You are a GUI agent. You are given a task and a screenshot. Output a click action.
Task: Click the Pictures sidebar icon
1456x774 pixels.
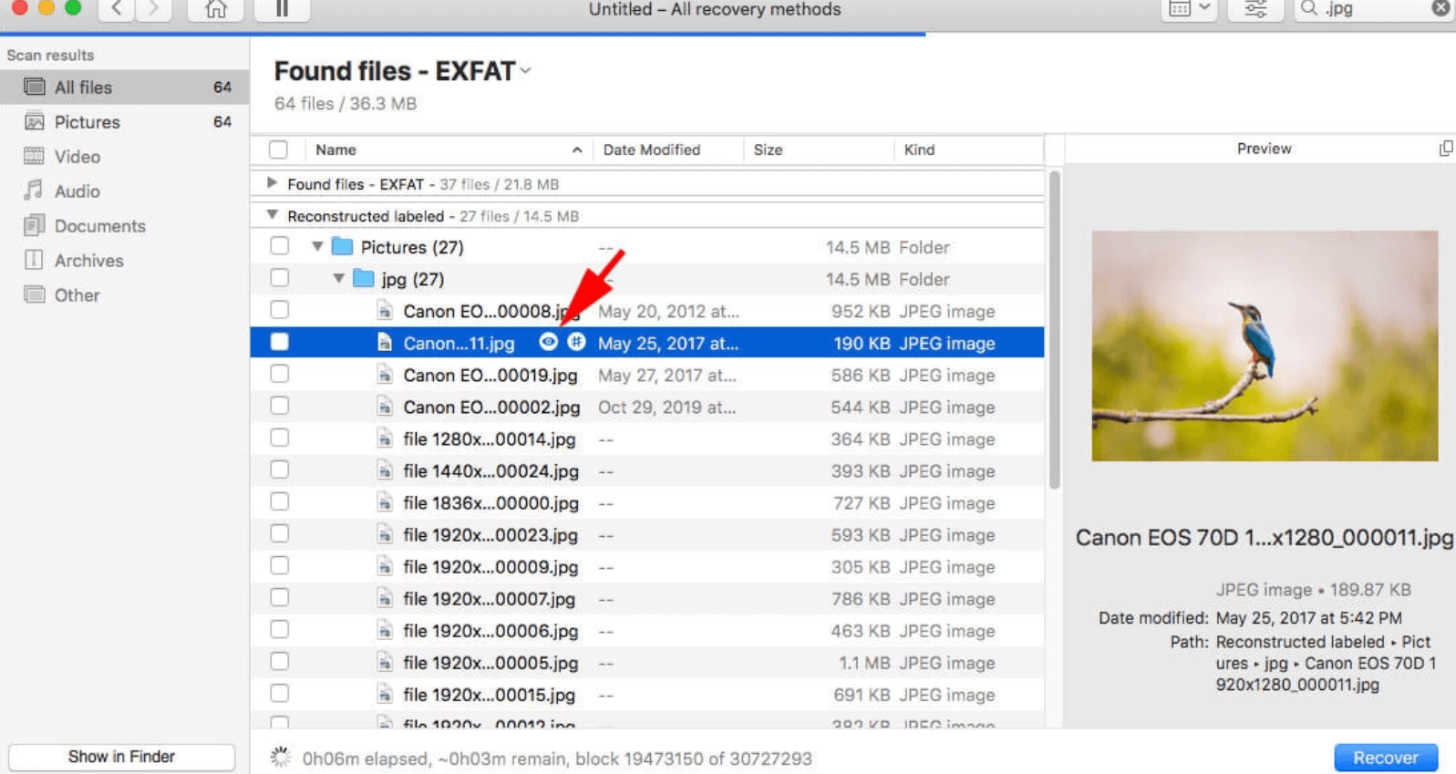click(35, 121)
